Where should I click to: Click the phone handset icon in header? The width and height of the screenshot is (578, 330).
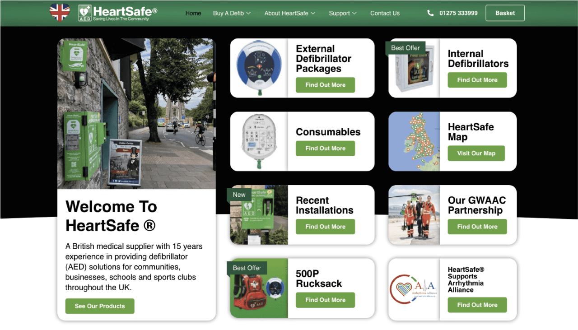(430, 13)
